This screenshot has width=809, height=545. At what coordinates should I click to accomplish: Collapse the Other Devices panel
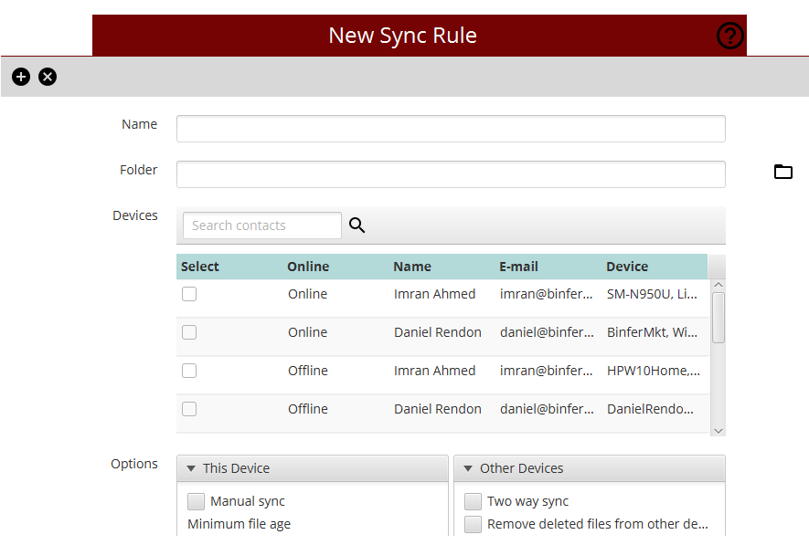(468, 468)
